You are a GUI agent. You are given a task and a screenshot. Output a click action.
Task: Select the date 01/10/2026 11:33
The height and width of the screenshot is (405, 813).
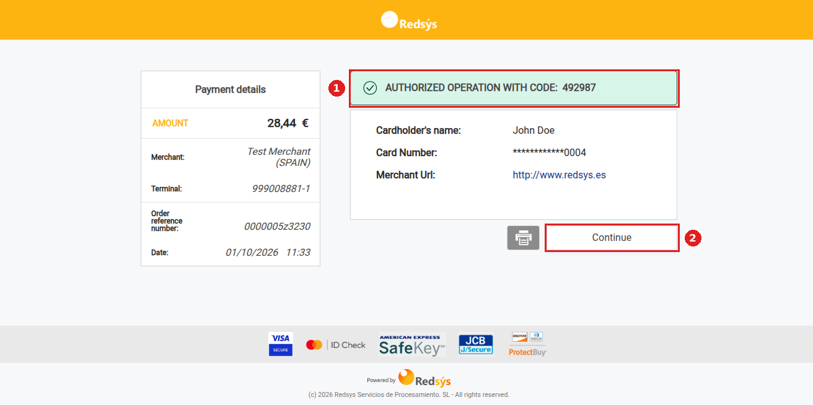point(268,252)
